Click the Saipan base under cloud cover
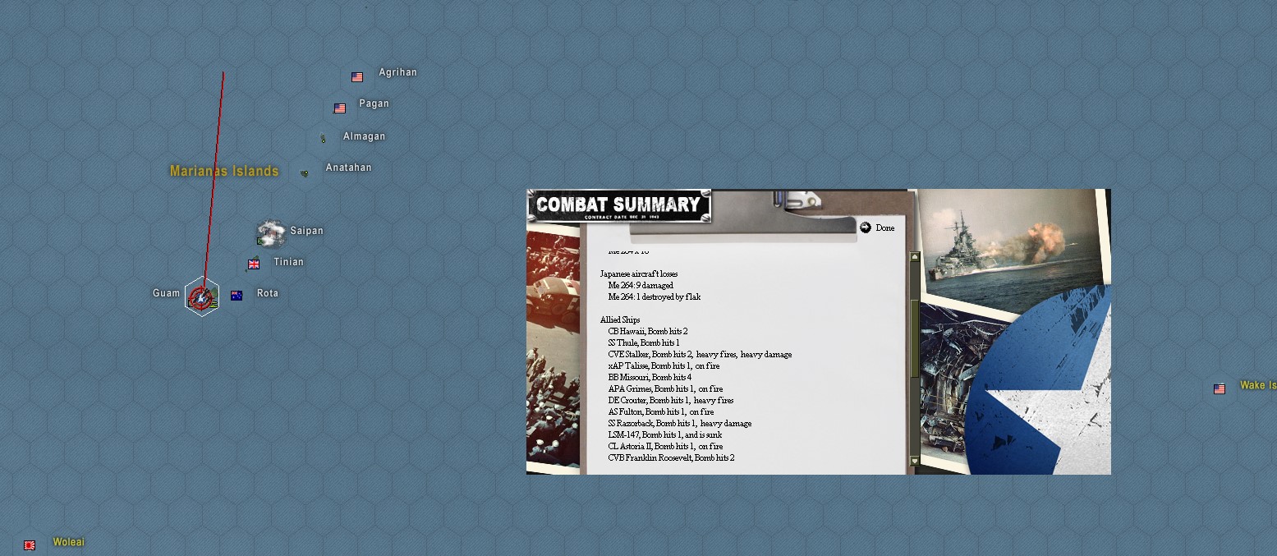 (x=270, y=233)
